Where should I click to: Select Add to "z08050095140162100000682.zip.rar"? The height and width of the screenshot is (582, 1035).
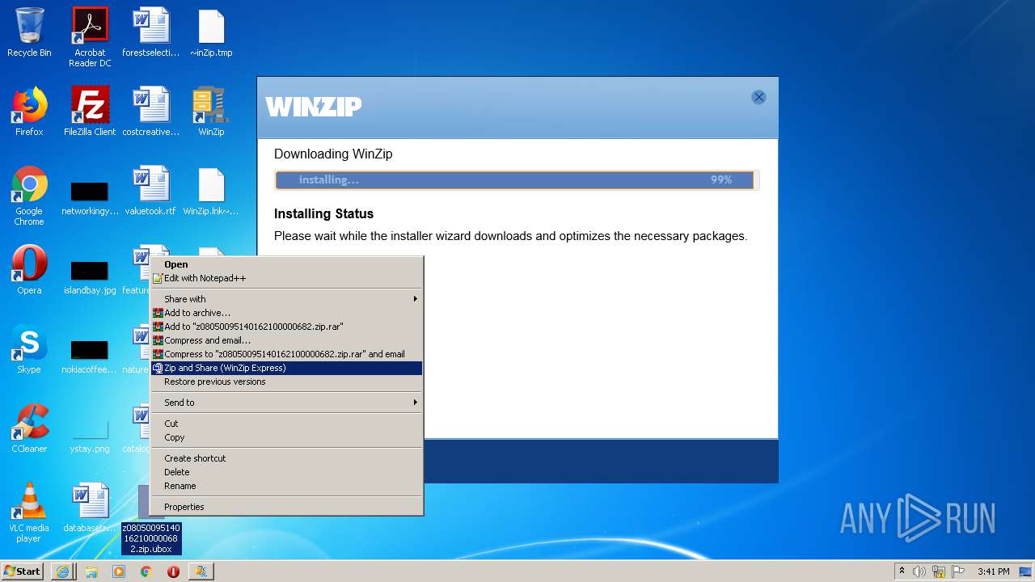pyautogui.click(x=287, y=327)
